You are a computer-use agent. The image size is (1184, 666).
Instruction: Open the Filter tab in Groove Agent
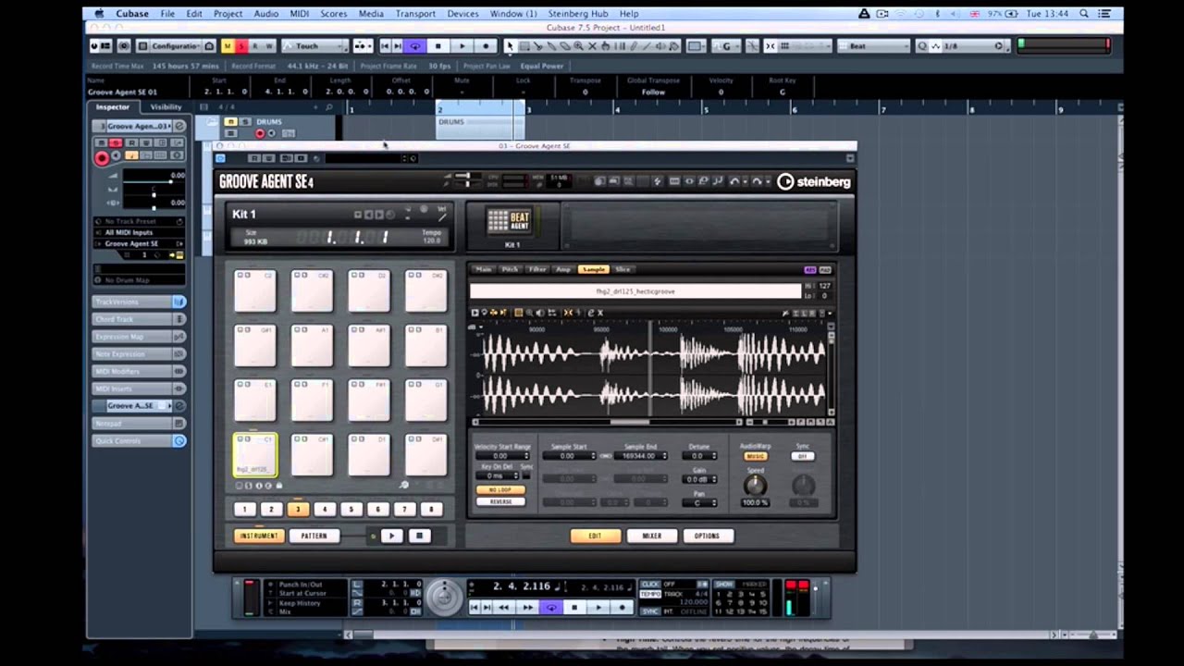[x=537, y=269]
